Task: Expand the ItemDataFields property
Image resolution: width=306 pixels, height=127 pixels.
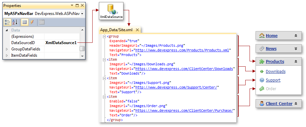Action: (x=7, y=56)
